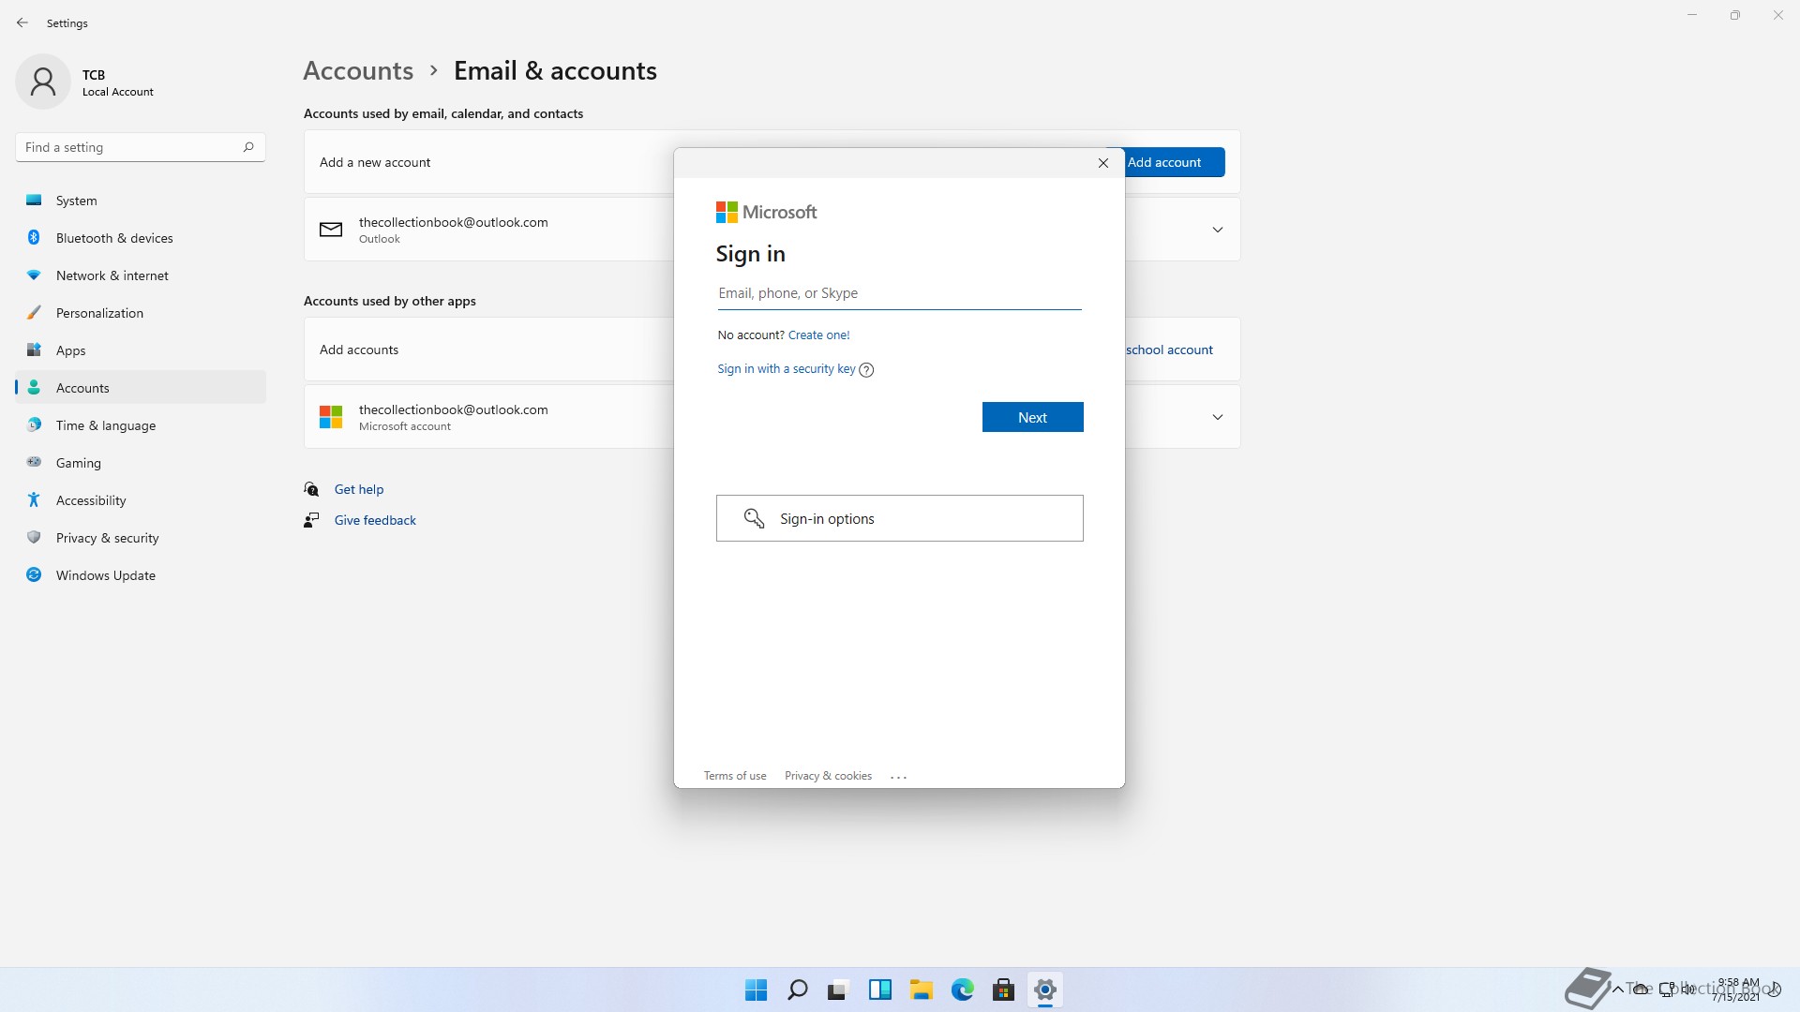Open Microsoft Store from taskbar
This screenshot has height=1012, width=1800.
tap(1003, 990)
